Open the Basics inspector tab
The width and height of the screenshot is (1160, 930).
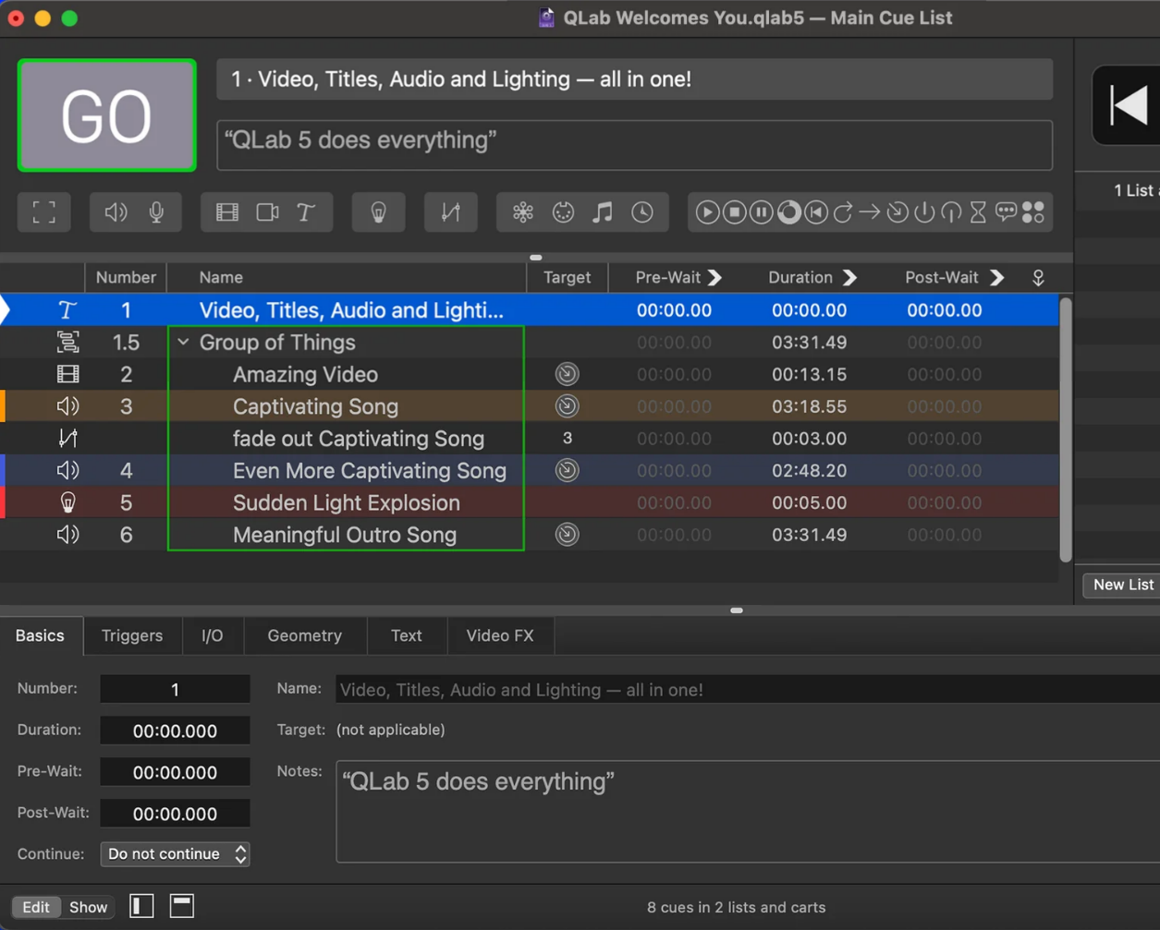coord(40,635)
